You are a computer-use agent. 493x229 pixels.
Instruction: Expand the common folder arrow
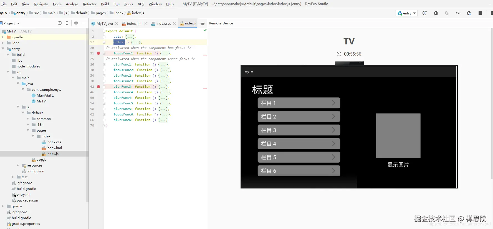[28, 119]
